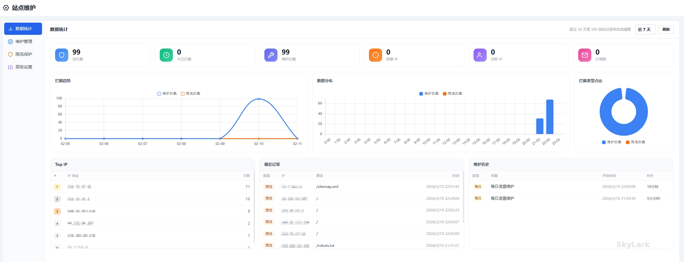Toggle 维护拦截 legend in the 拦截趋势 chart
This screenshot has width=684, height=262.
167,94
